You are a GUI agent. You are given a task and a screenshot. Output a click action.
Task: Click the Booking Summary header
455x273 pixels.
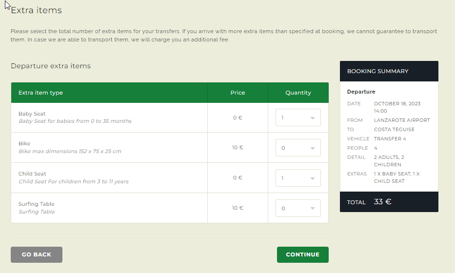378,71
